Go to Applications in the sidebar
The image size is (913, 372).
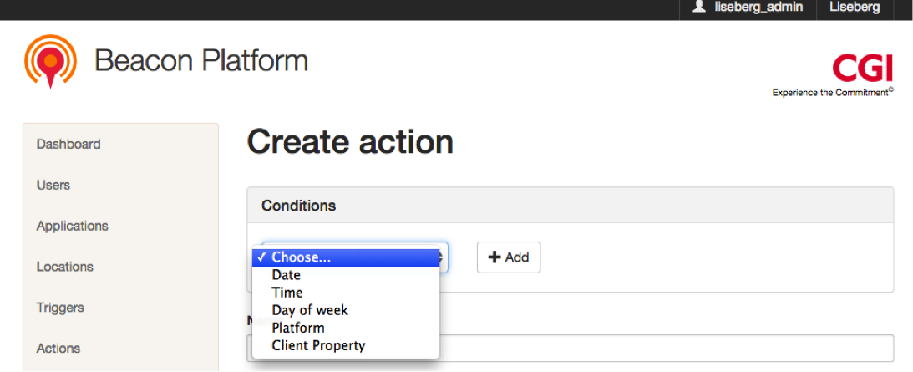tap(72, 226)
